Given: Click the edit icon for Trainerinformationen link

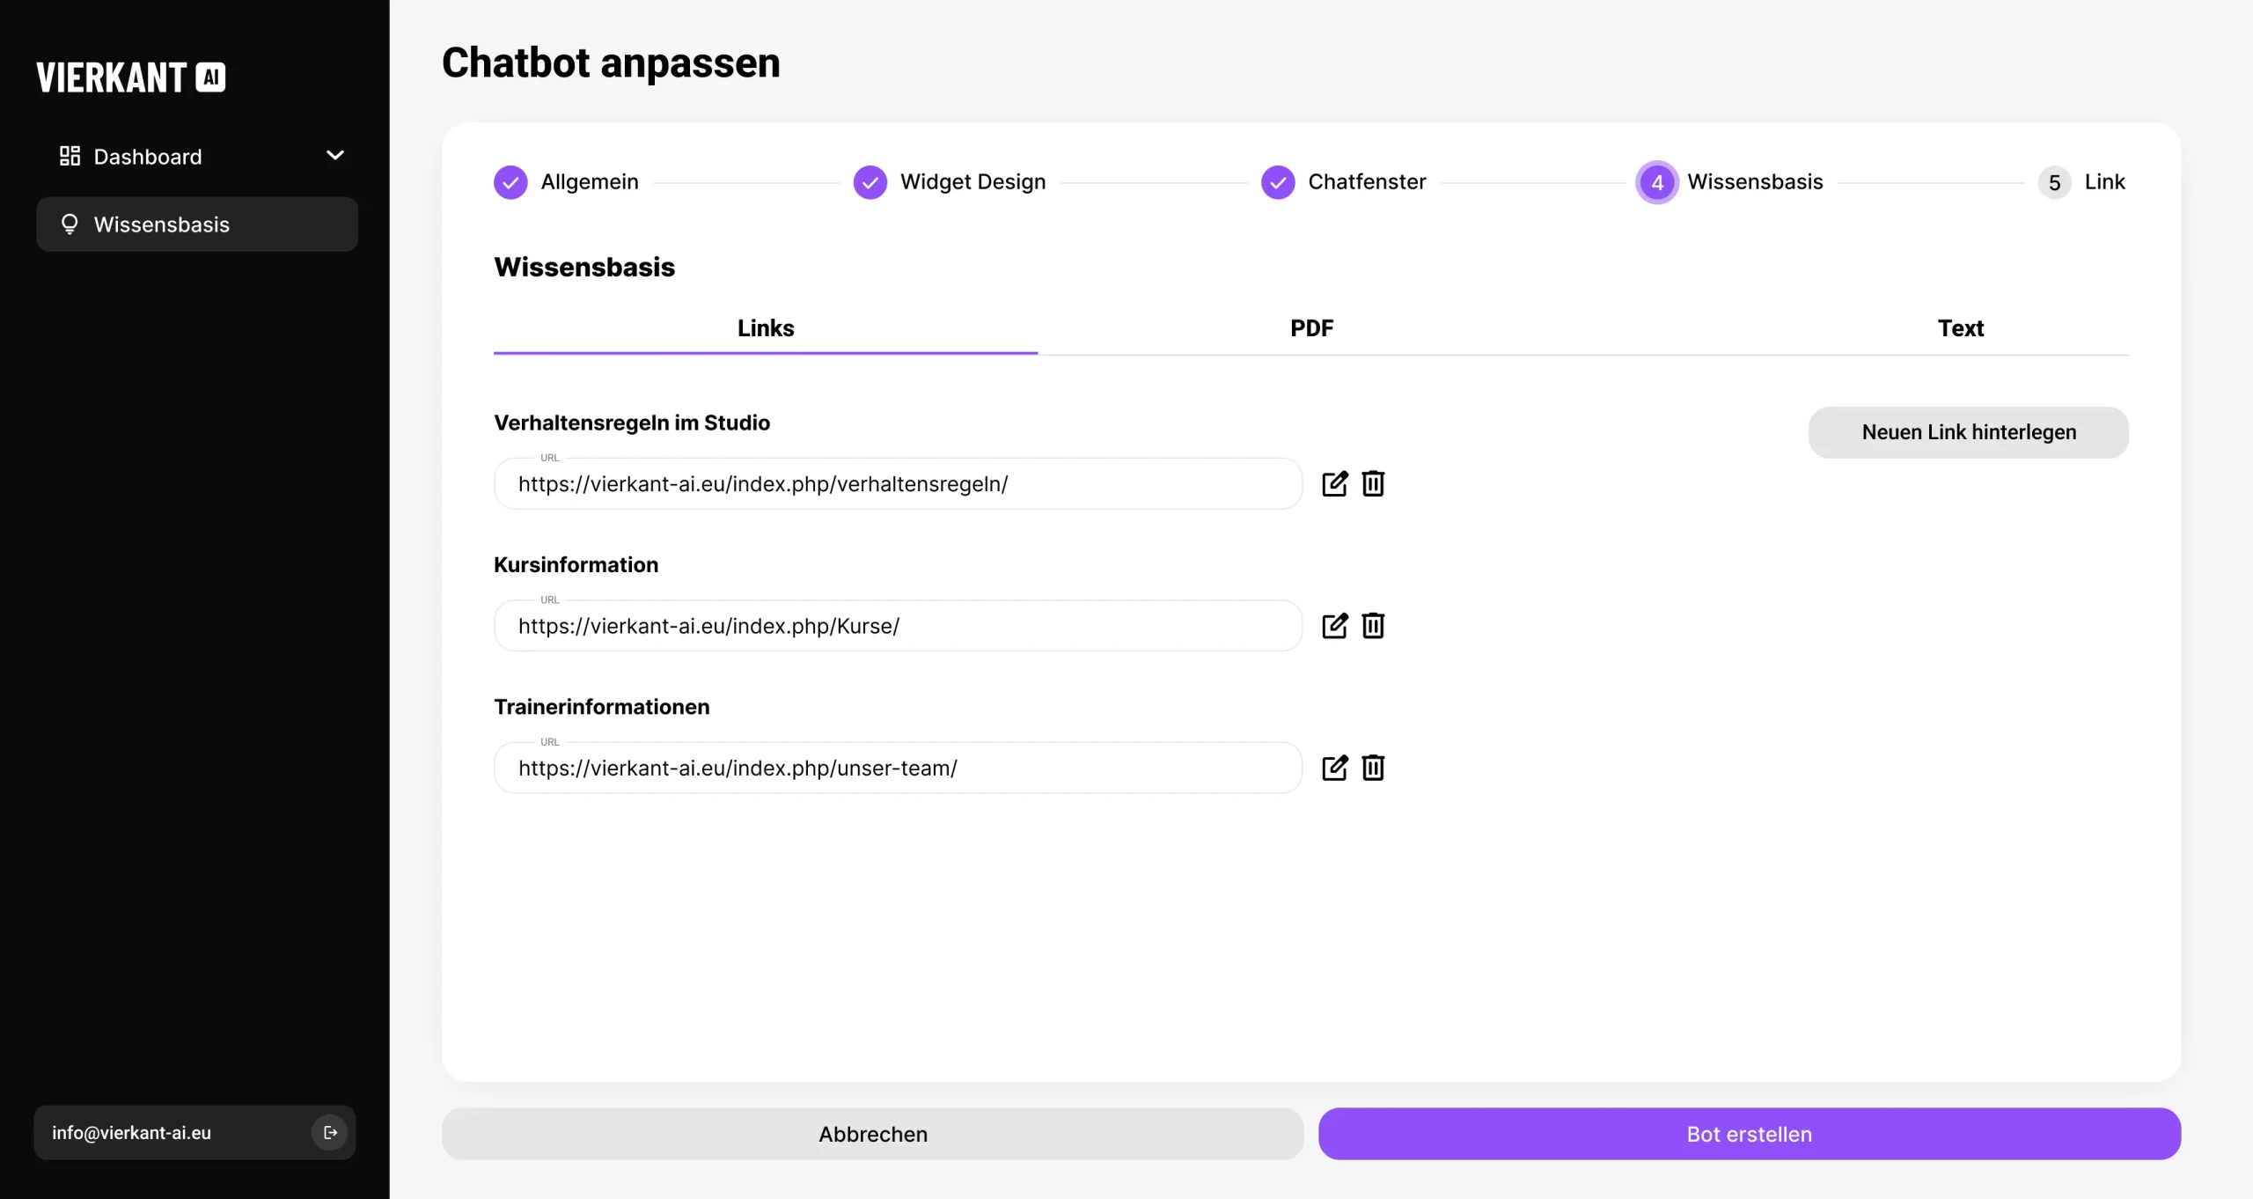Looking at the screenshot, I should click(x=1334, y=768).
